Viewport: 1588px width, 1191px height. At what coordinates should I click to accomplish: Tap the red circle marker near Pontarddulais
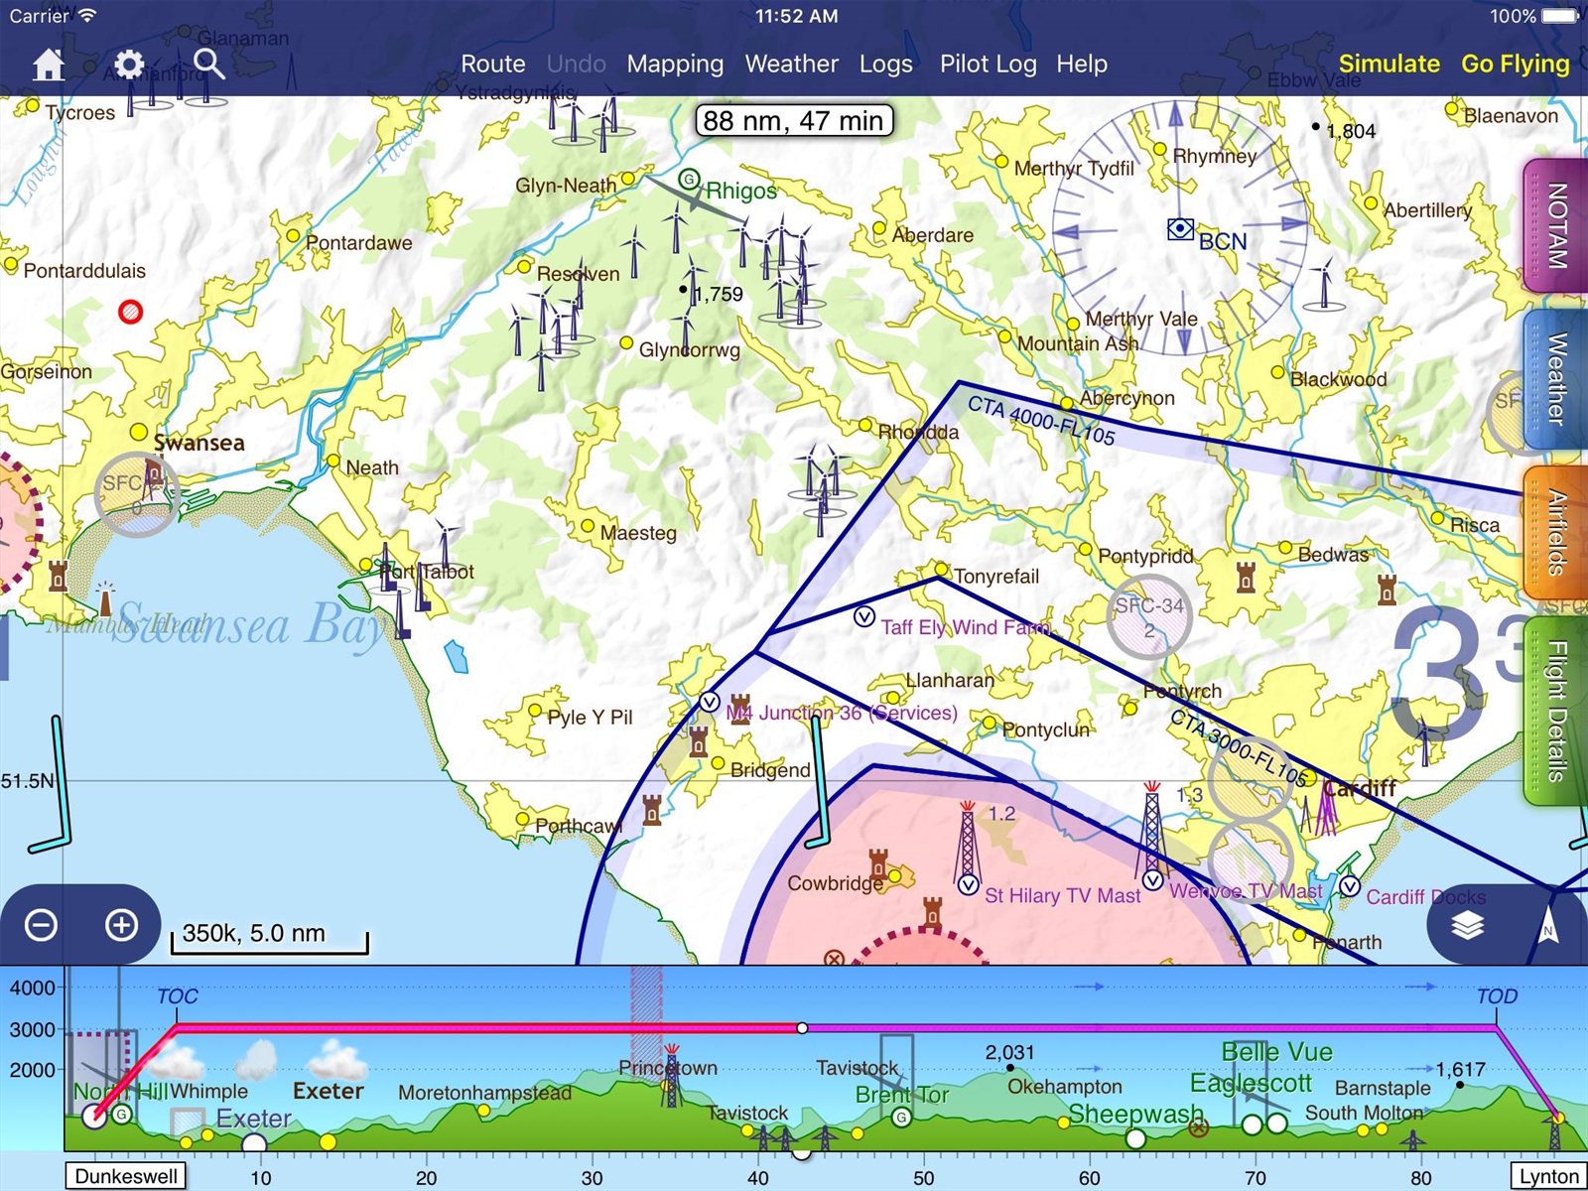tap(130, 312)
